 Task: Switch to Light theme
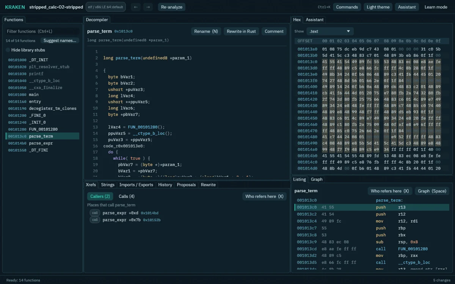[x=378, y=7]
